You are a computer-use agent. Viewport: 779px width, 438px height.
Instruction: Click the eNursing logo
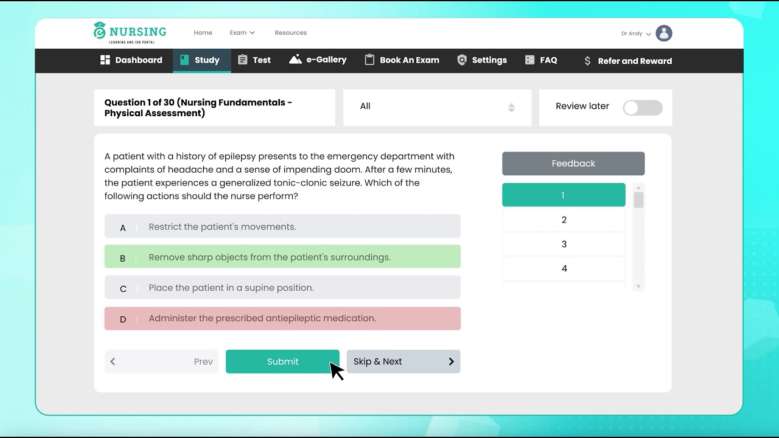point(130,33)
